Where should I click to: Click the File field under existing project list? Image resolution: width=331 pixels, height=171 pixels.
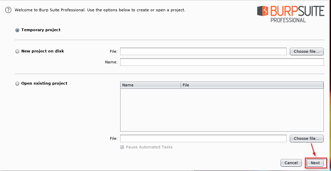[203, 138]
